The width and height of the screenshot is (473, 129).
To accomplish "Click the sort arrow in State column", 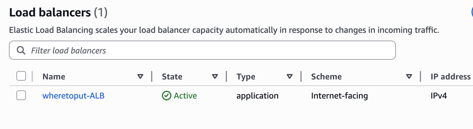I will pyautogui.click(x=215, y=77).
